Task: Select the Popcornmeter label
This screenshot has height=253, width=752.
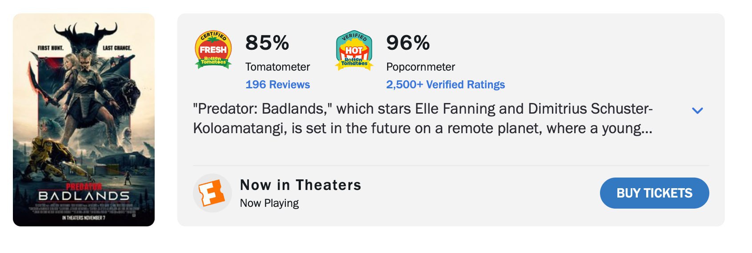Action: click(x=420, y=67)
